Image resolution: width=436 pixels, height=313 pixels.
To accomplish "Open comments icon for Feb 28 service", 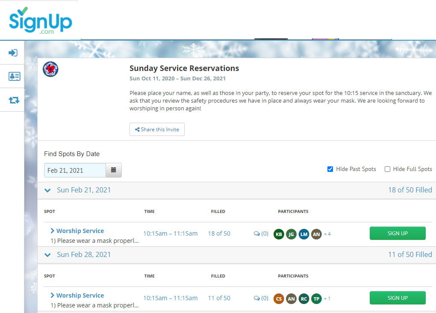I will (x=260, y=298).
